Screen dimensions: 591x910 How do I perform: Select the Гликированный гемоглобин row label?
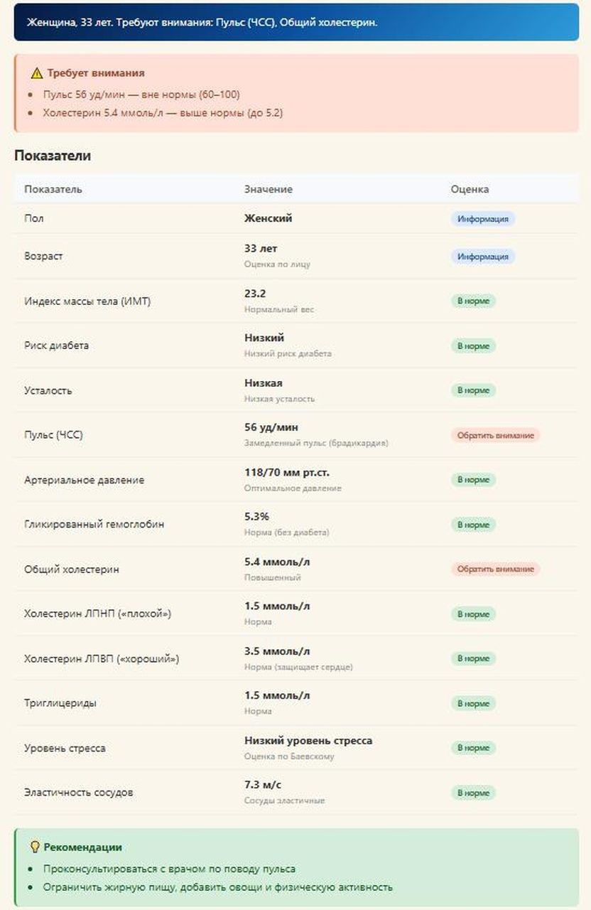[x=94, y=525]
